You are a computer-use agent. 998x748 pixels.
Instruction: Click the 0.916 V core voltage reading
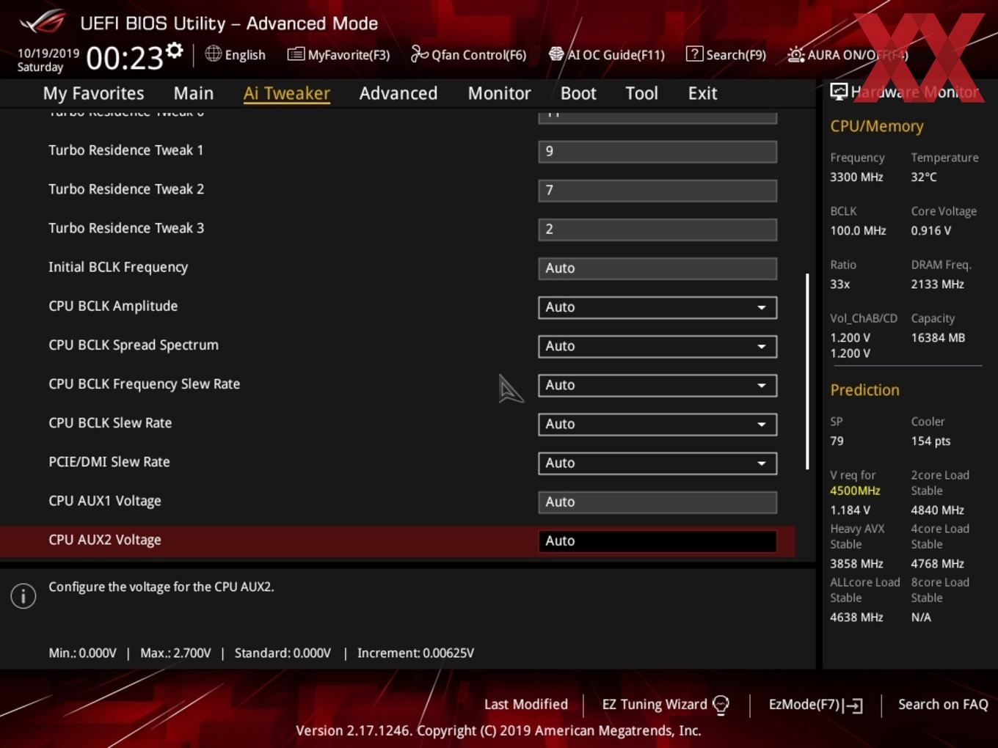[x=931, y=231]
